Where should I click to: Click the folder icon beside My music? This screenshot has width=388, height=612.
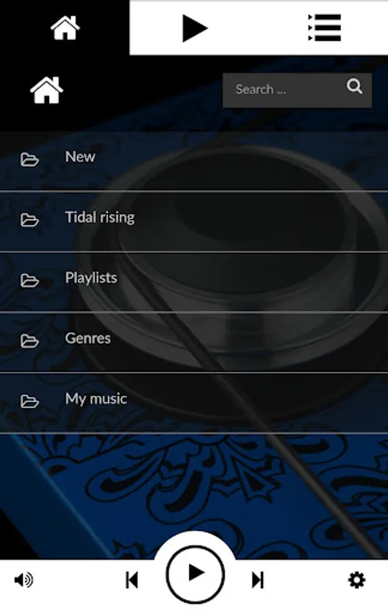pyautogui.click(x=30, y=402)
